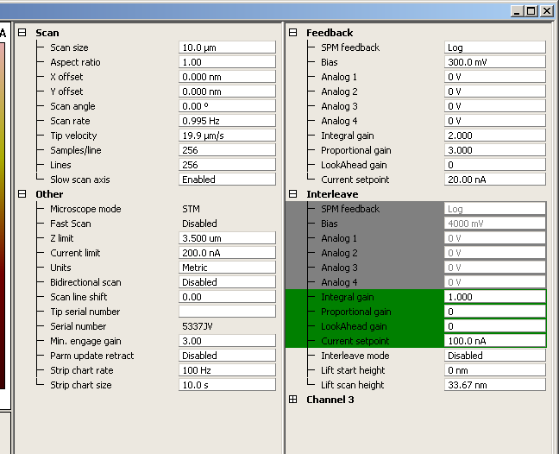Viewport: 559px width, 454px height.
Task: Select the Fast Scan Disabled value
Action: coord(199,224)
